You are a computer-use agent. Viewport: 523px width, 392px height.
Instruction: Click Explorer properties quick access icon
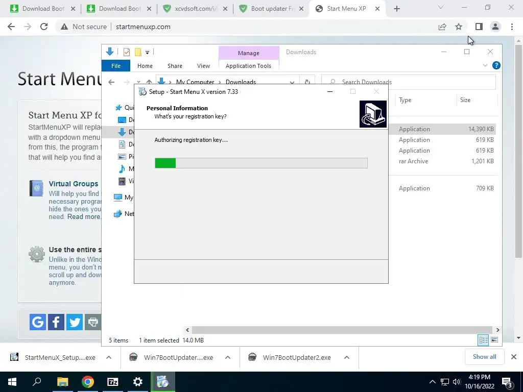[127, 52]
